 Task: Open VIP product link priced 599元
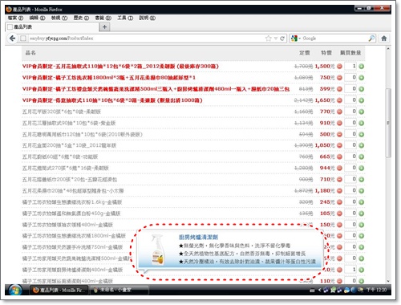[156, 89]
